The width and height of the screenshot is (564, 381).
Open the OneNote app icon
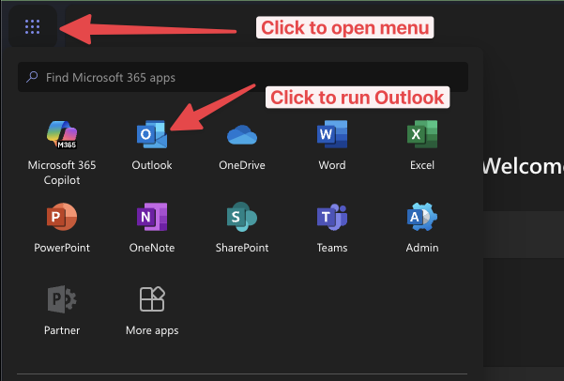pos(151,219)
